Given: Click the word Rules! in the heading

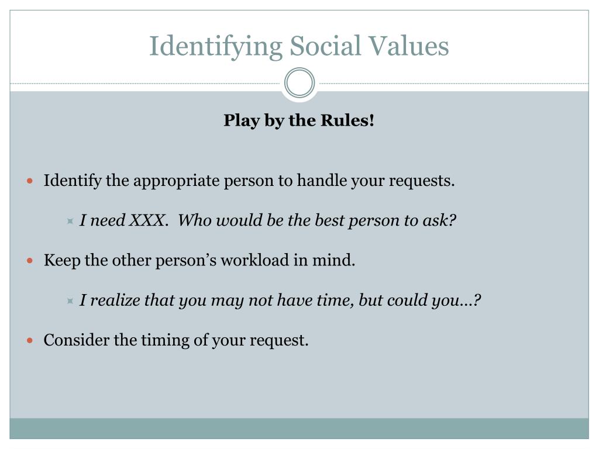Looking at the screenshot, I should pos(347,120).
